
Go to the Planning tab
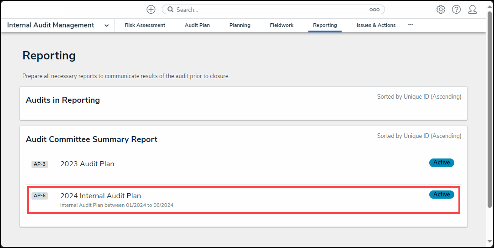240,26
